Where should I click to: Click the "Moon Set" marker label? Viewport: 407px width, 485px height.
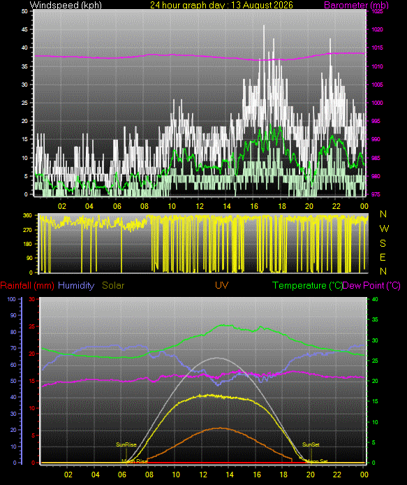tap(318, 461)
